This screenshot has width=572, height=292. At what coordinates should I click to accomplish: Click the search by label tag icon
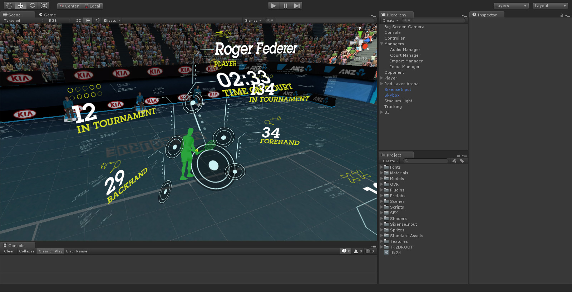[462, 161]
